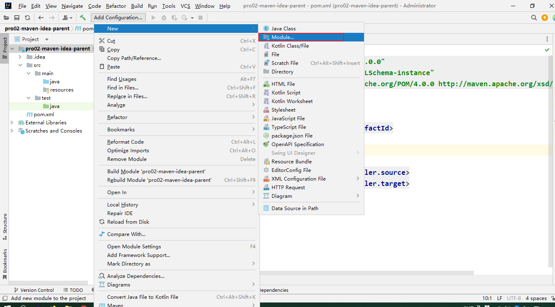Choose HTML File in New submenu

click(311, 84)
